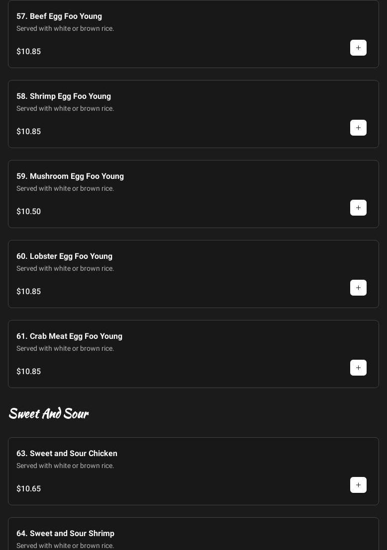This screenshot has height=550, width=387.
Task: Click the $10.85 price of Shrimp Egg Foo Young
Action: click(29, 132)
